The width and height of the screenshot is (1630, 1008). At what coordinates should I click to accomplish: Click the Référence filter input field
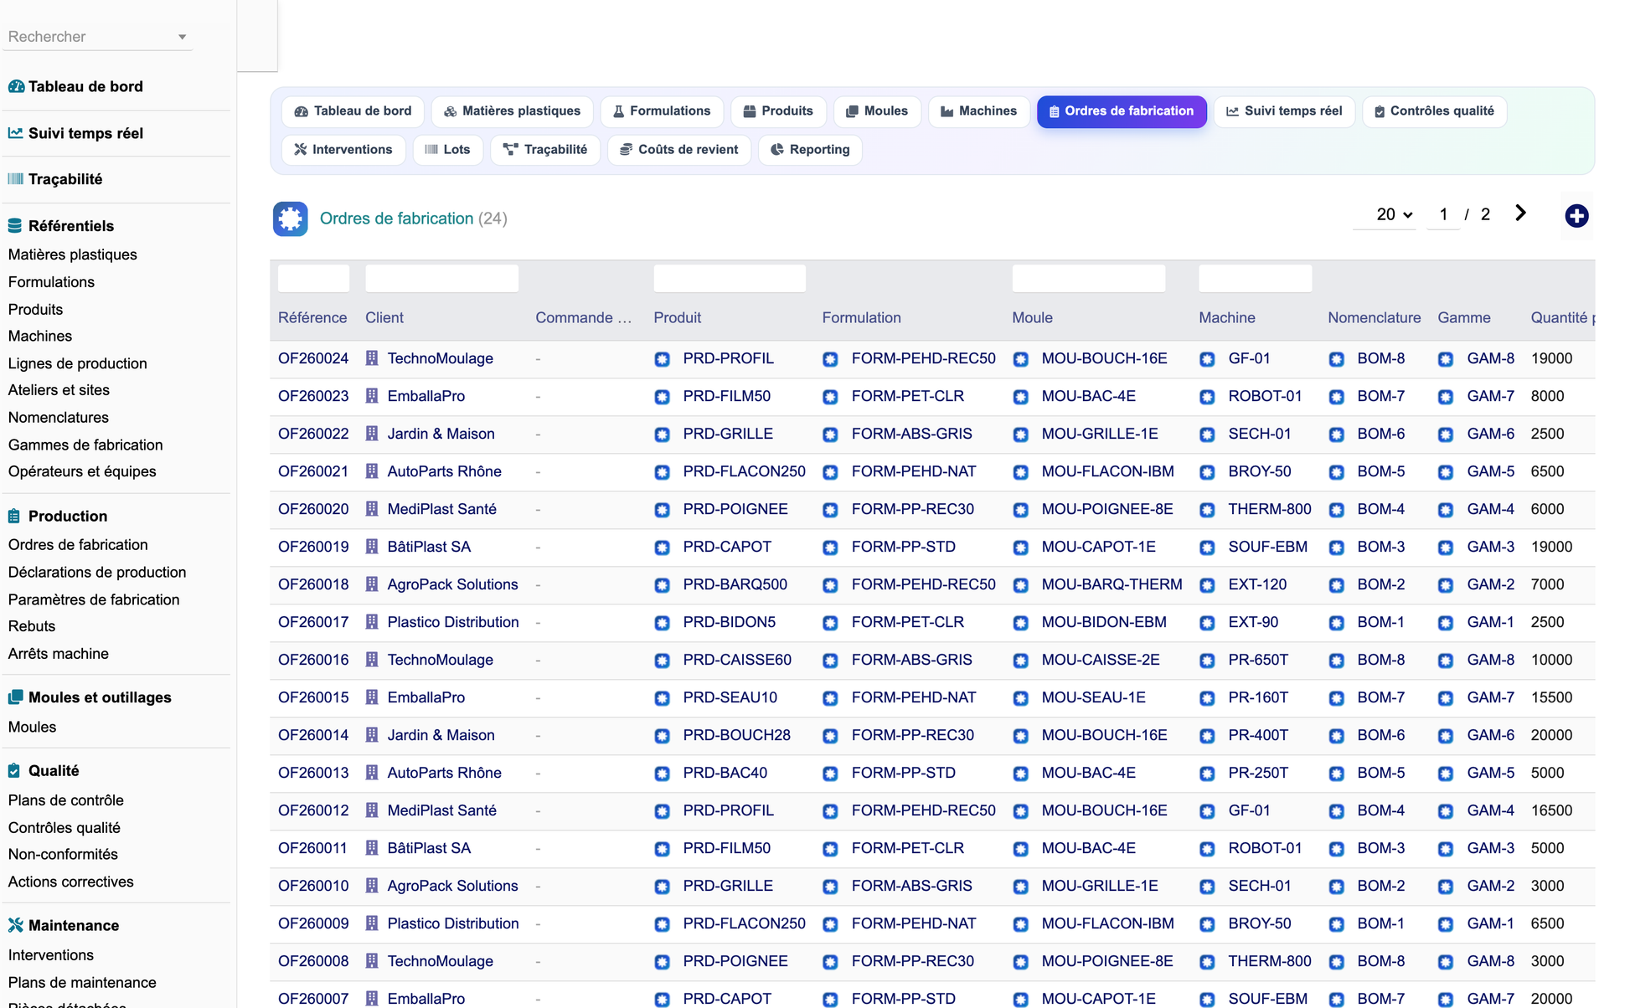(x=313, y=278)
